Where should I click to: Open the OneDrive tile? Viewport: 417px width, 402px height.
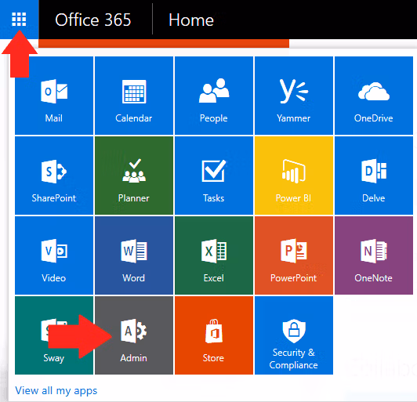coord(374,96)
